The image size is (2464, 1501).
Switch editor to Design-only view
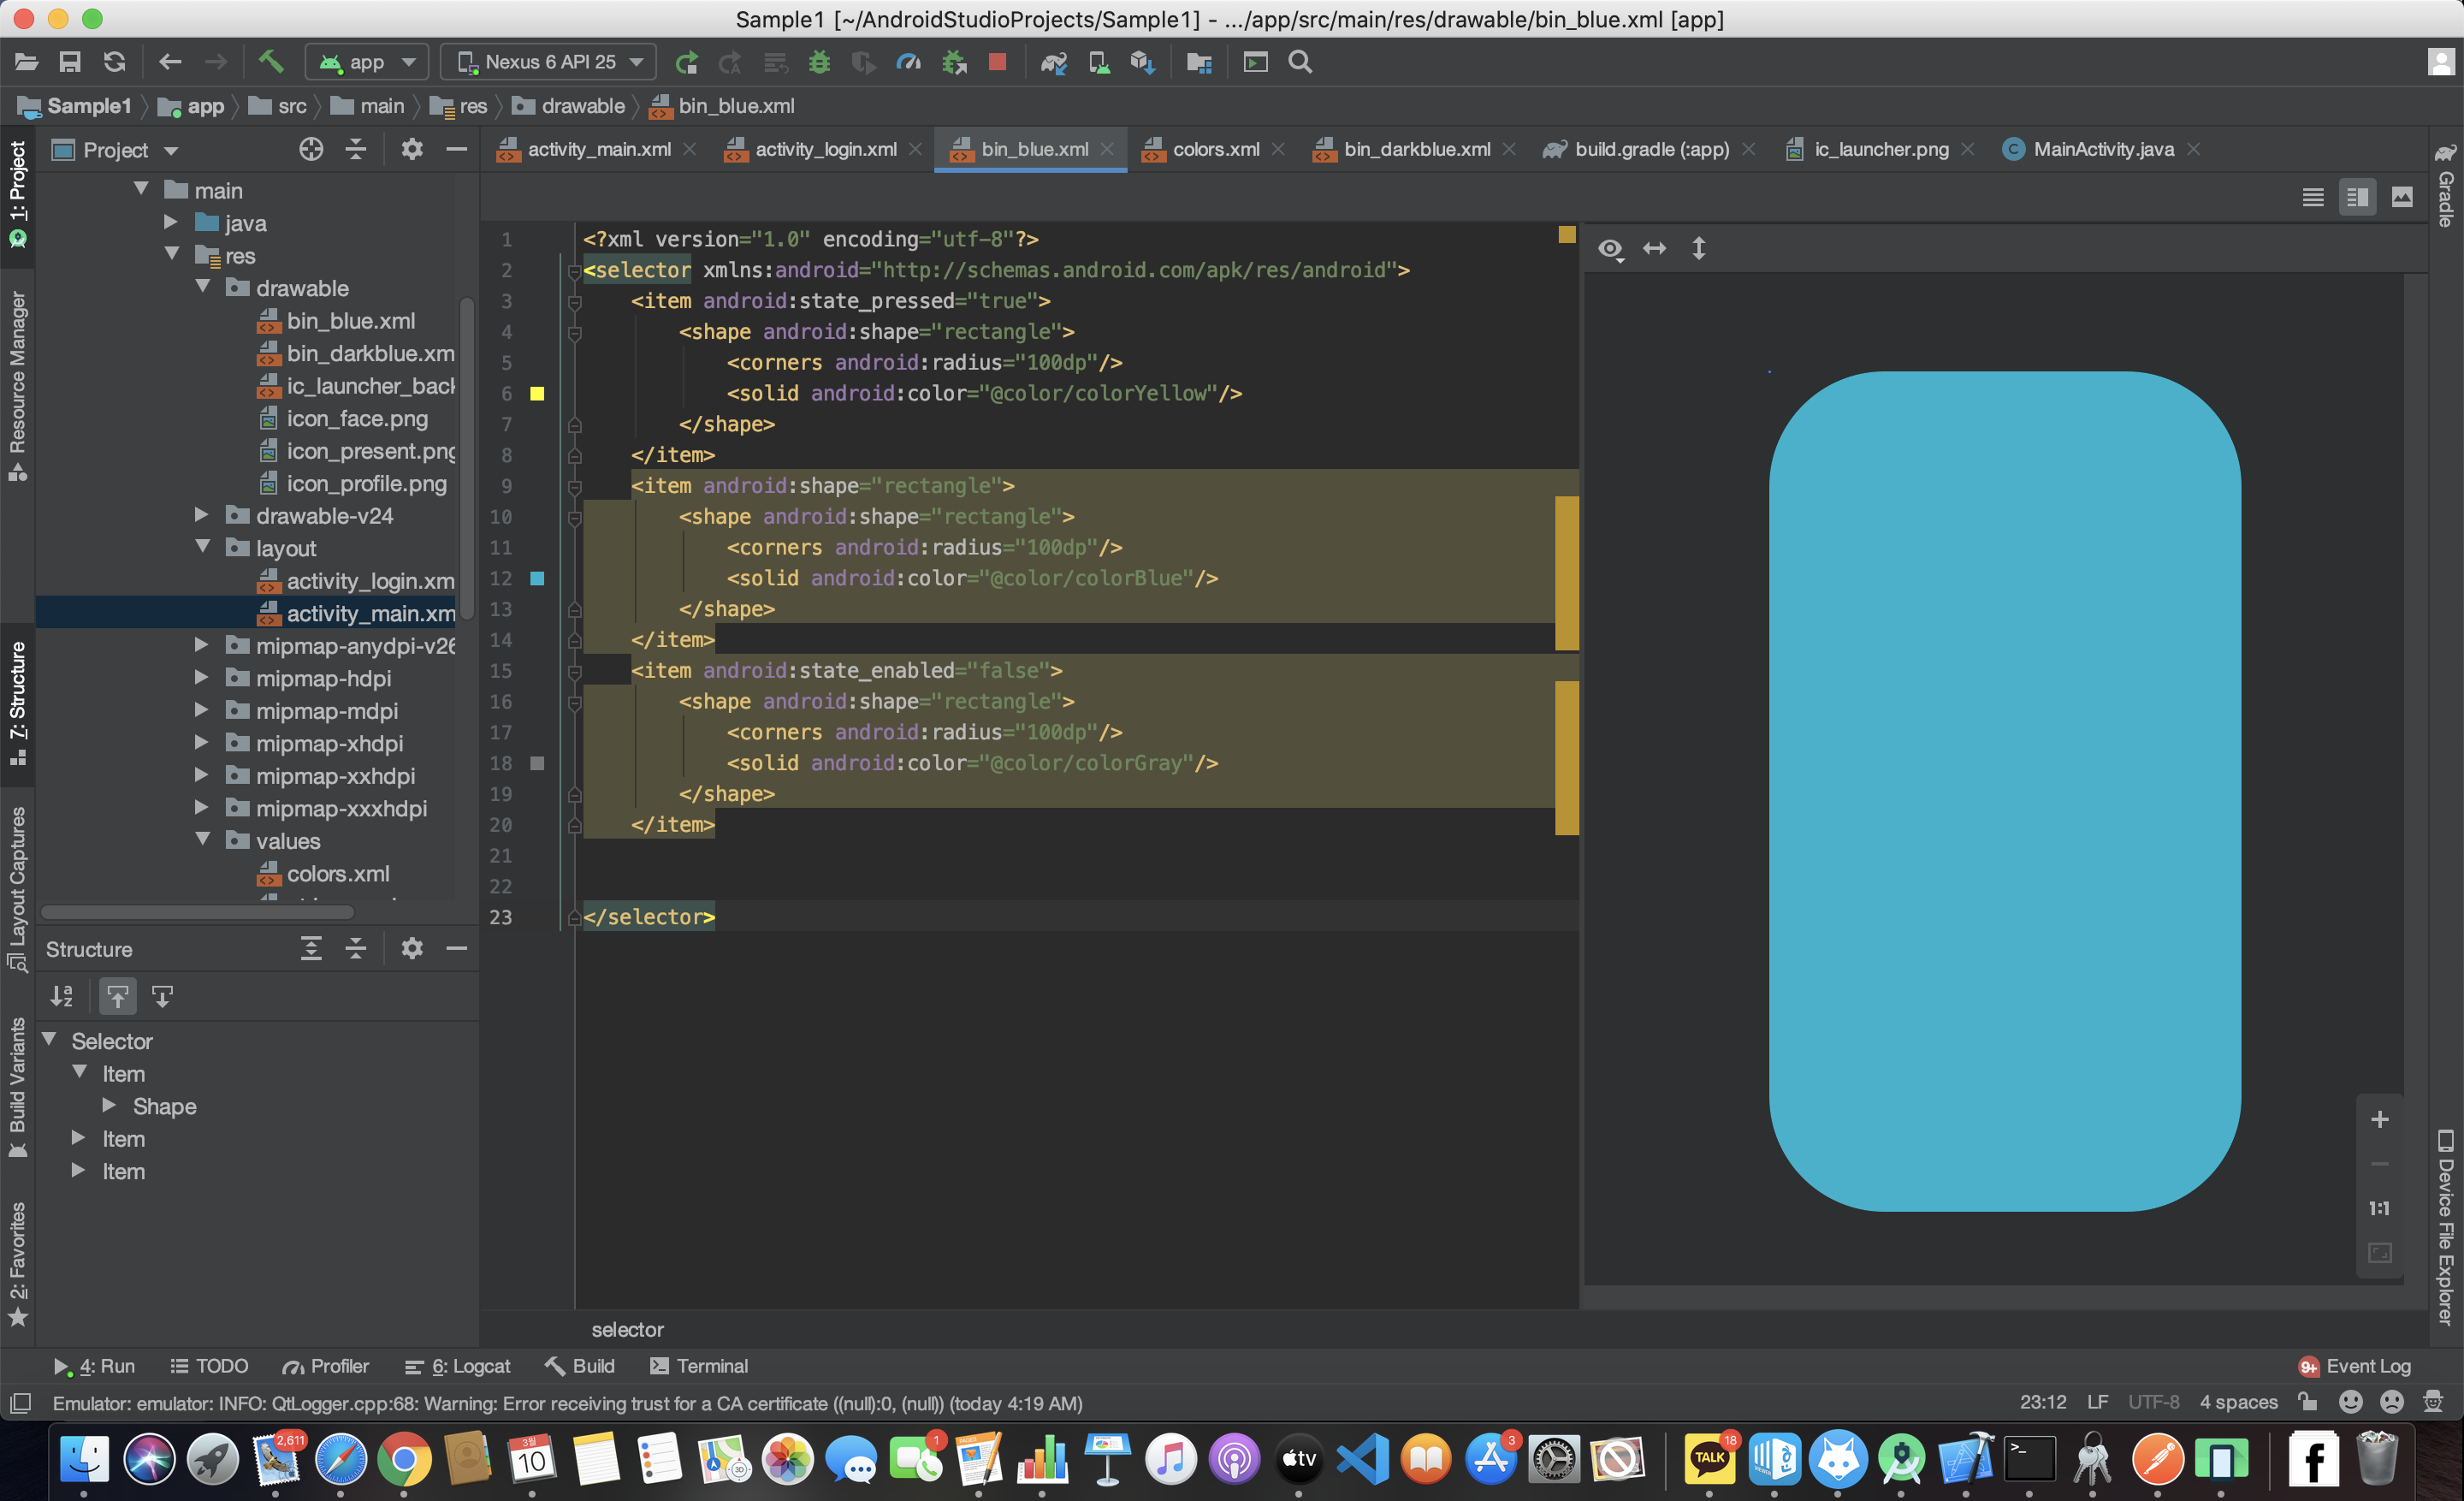[2402, 197]
